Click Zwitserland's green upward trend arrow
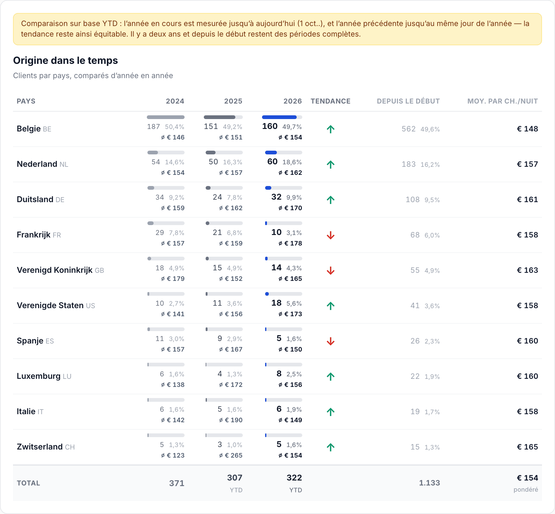555x514 pixels. coord(330,447)
